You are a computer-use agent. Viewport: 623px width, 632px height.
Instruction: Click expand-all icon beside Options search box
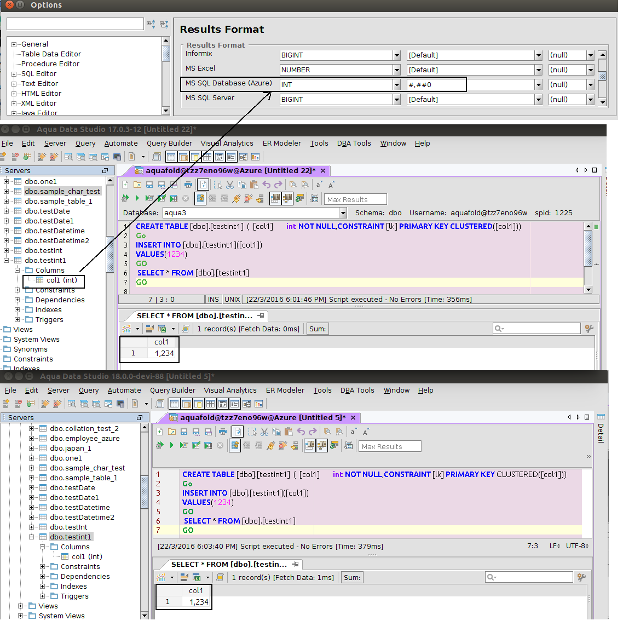pyautogui.click(x=151, y=24)
